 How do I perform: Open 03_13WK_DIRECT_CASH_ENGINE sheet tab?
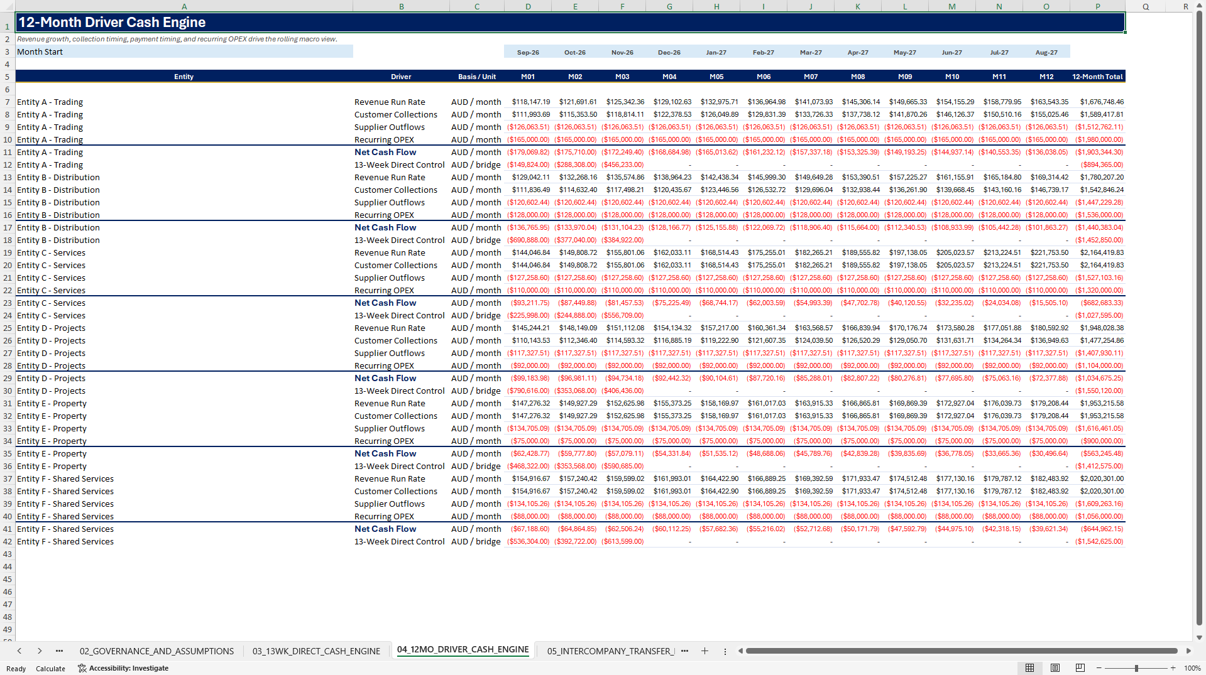point(316,651)
